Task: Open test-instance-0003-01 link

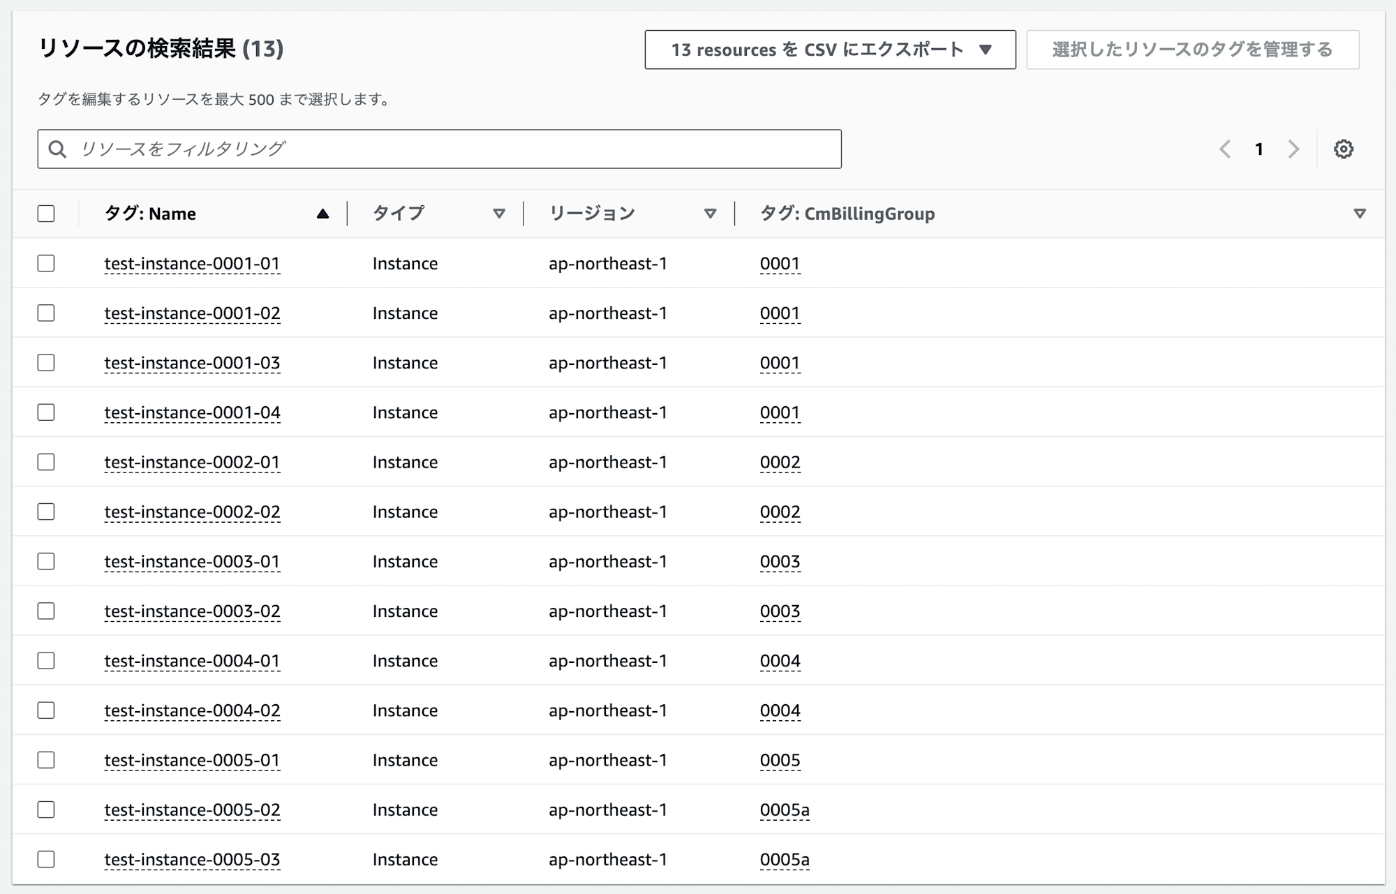Action: coord(192,562)
